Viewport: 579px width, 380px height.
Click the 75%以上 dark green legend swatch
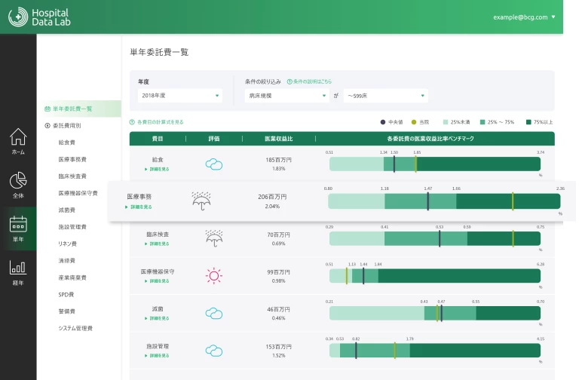tap(528, 121)
